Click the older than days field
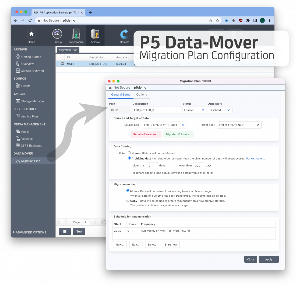Screen dimensions: 296x285 click(x=152, y=166)
